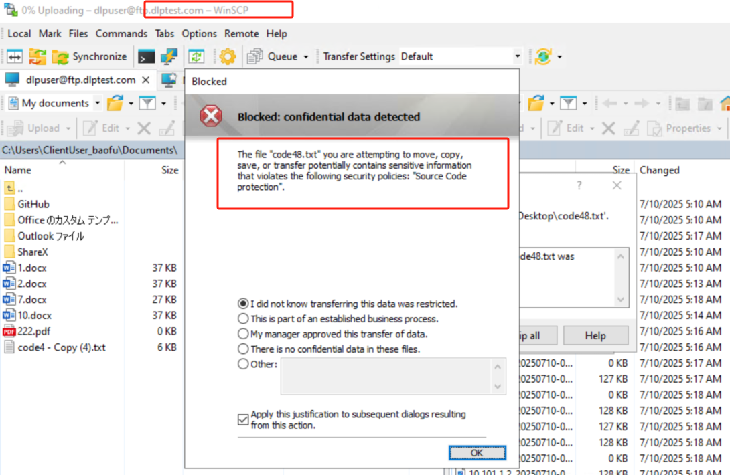This screenshot has height=475, width=730.
Task: Open Preferences gear icon
Action: (x=228, y=57)
